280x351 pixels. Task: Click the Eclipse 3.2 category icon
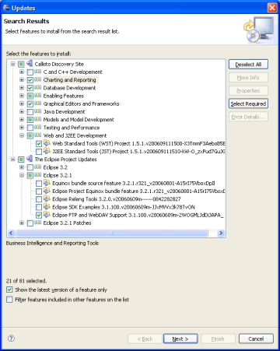point(38,167)
